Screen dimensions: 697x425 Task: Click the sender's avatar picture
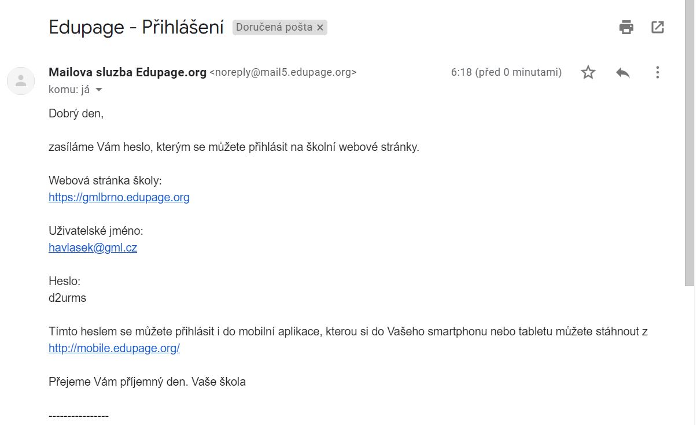(21, 80)
